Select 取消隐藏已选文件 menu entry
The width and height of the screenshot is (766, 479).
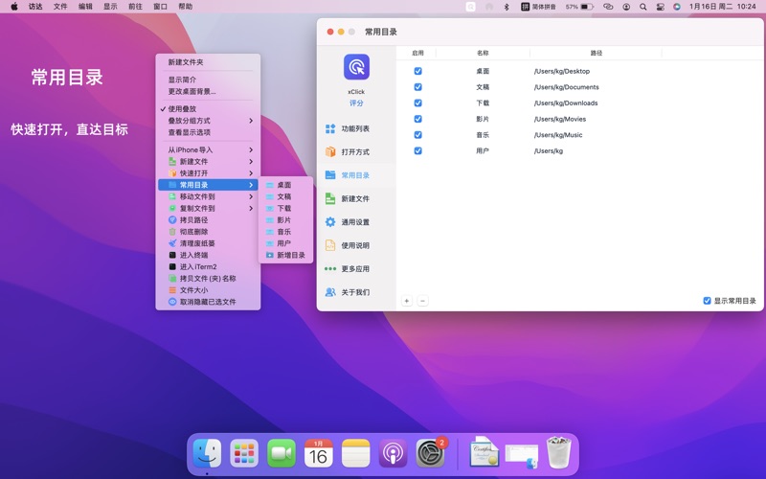coord(208,302)
